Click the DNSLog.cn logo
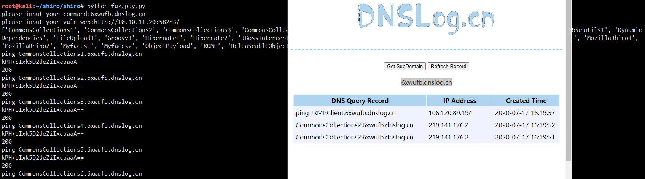 coord(426,18)
